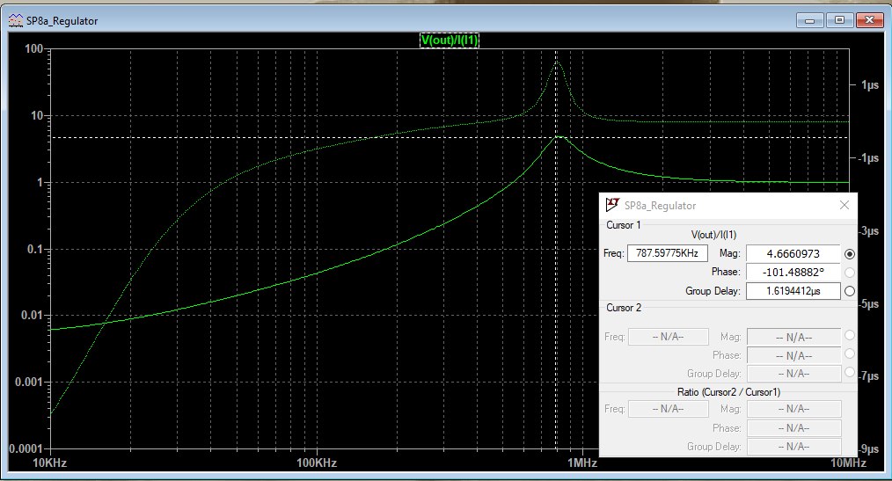Click the 10MHz frequency axis label
The image size is (892, 481).
point(848,463)
